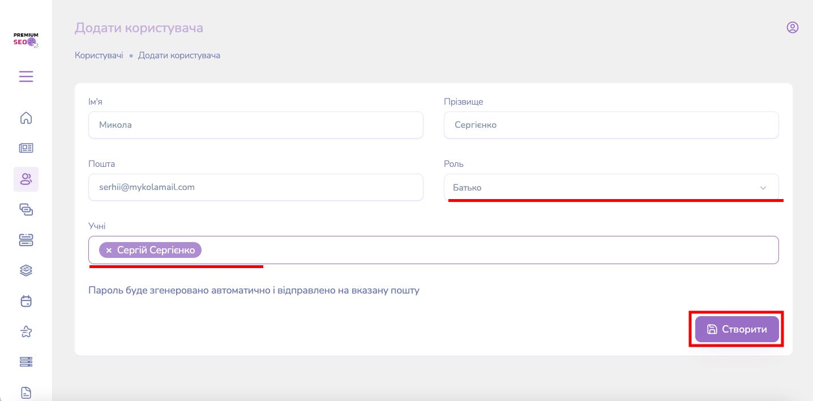Image resolution: width=813 pixels, height=401 pixels.
Task: Expand the Роль dropdown showing Батько
Action: (x=600, y=187)
